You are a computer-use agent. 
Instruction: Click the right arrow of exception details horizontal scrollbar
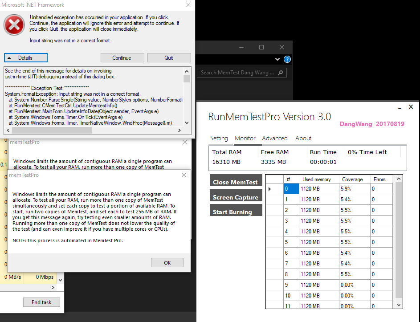pyautogui.click(x=179, y=130)
